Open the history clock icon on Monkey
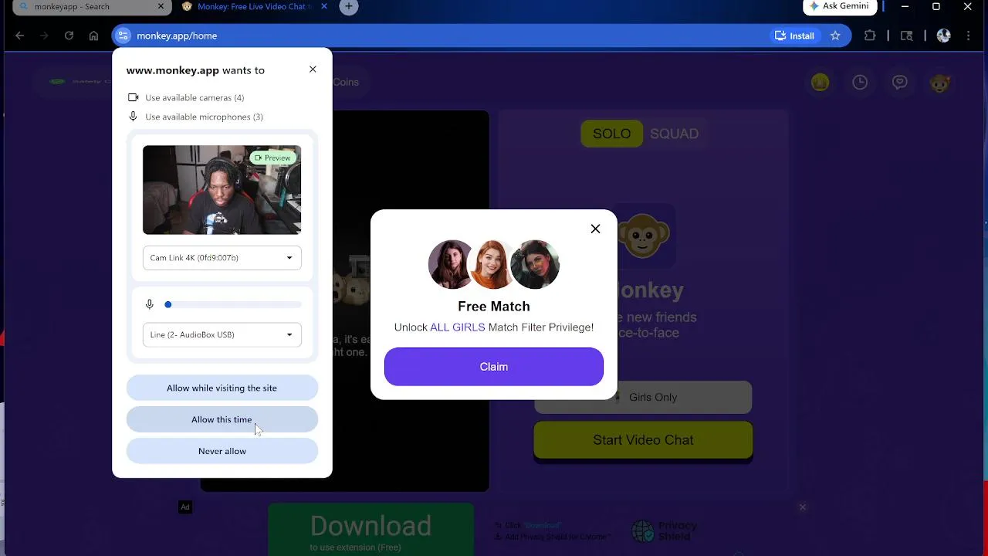This screenshot has height=556, width=988. pyautogui.click(x=860, y=82)
